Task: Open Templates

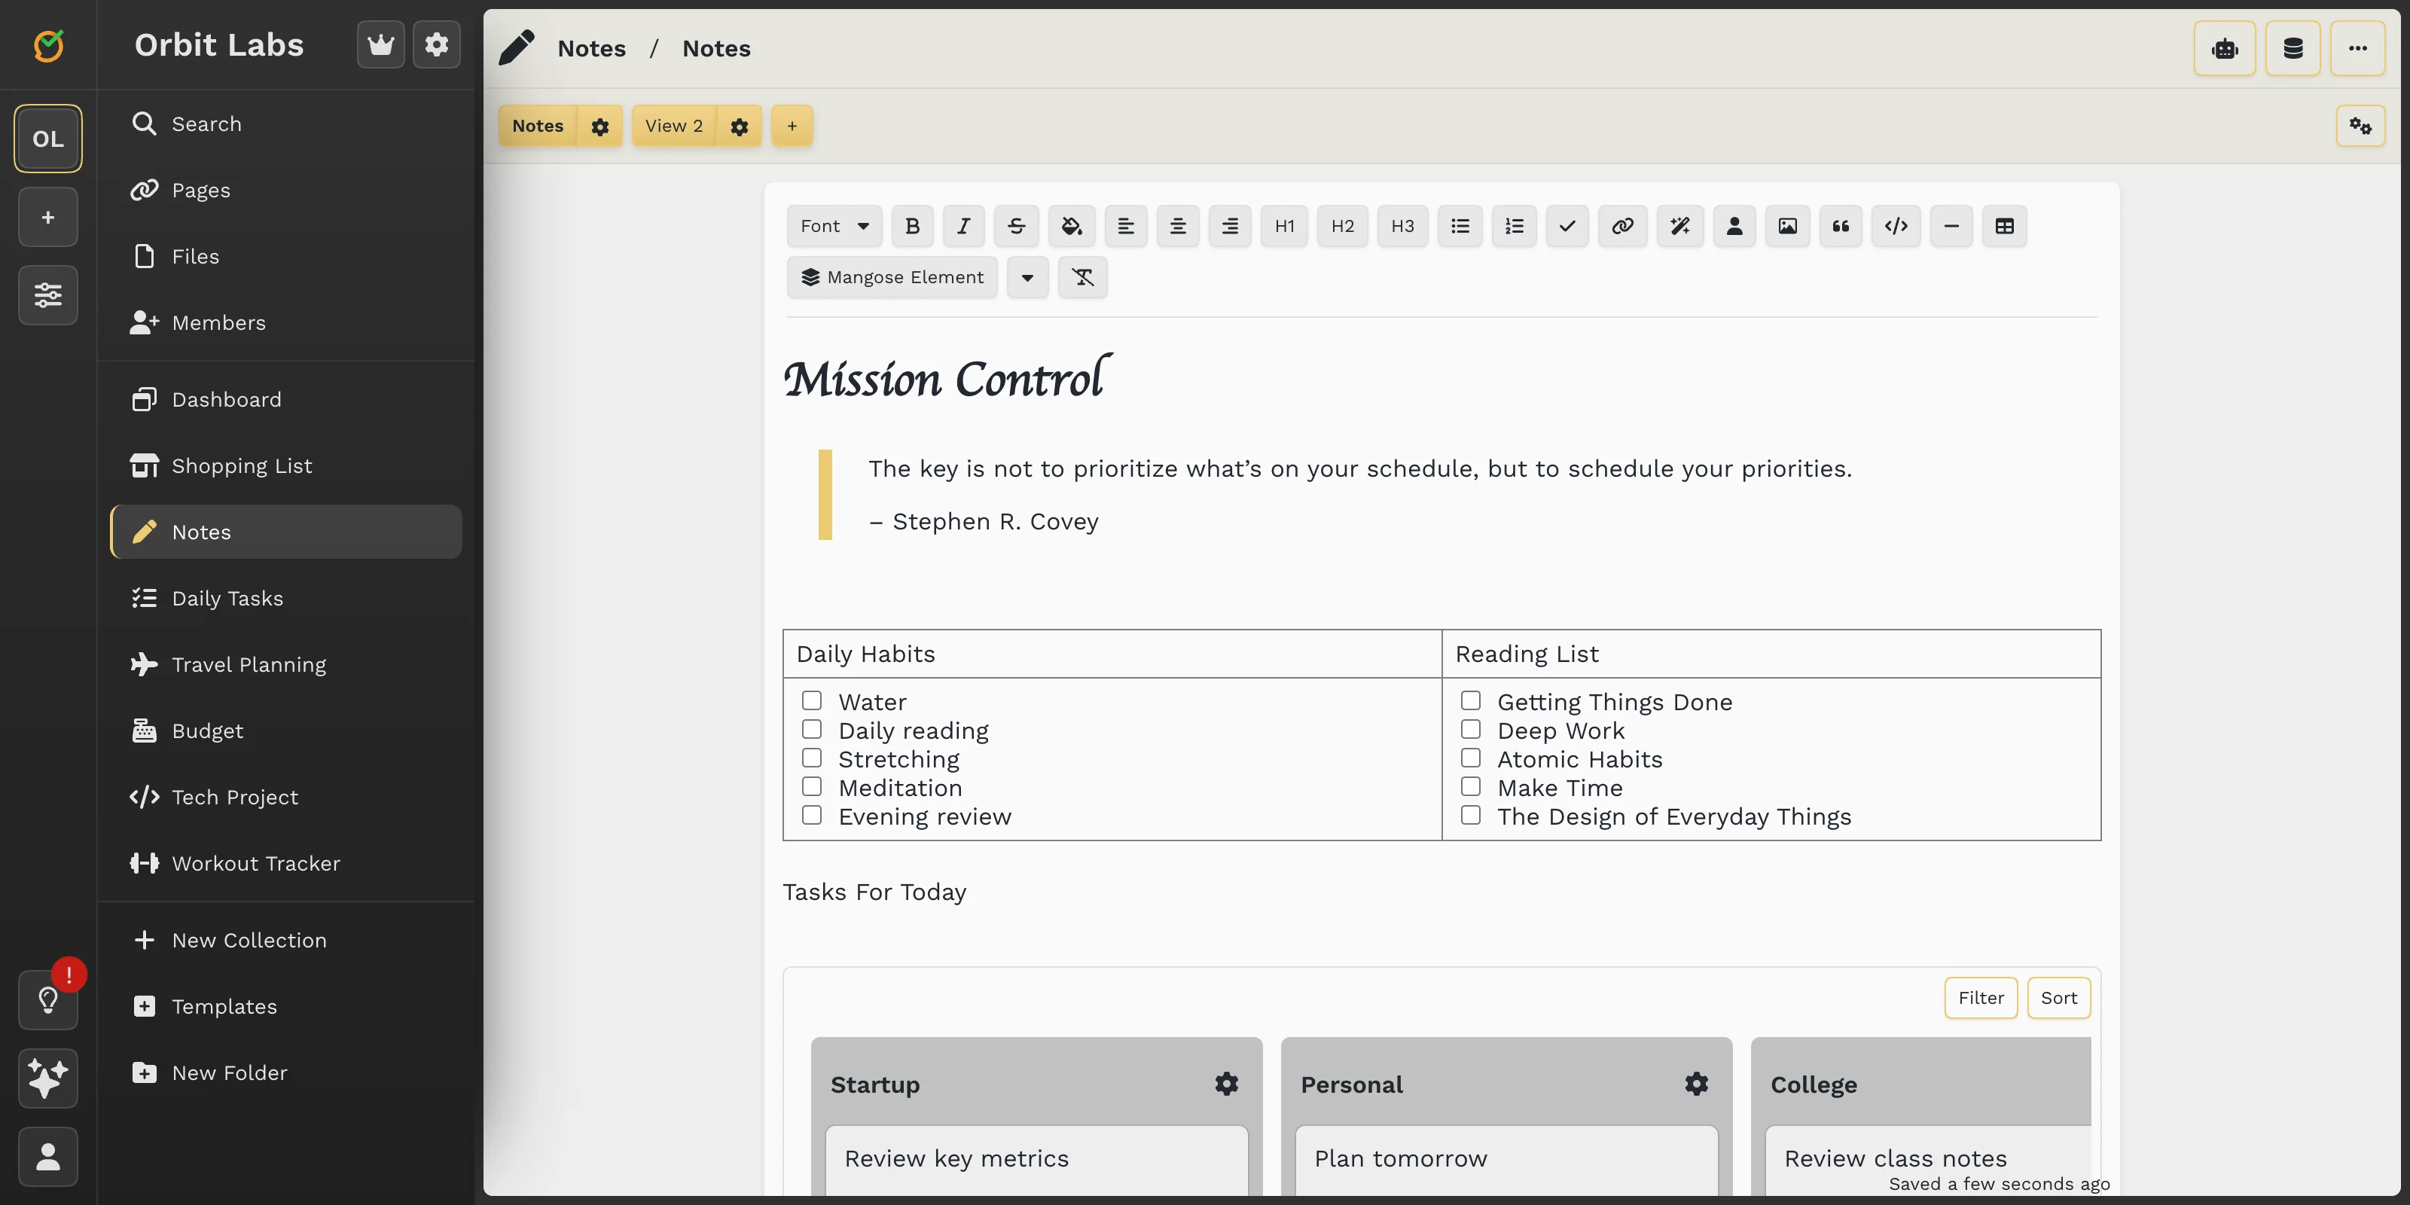Action: tap(286, 1007)
